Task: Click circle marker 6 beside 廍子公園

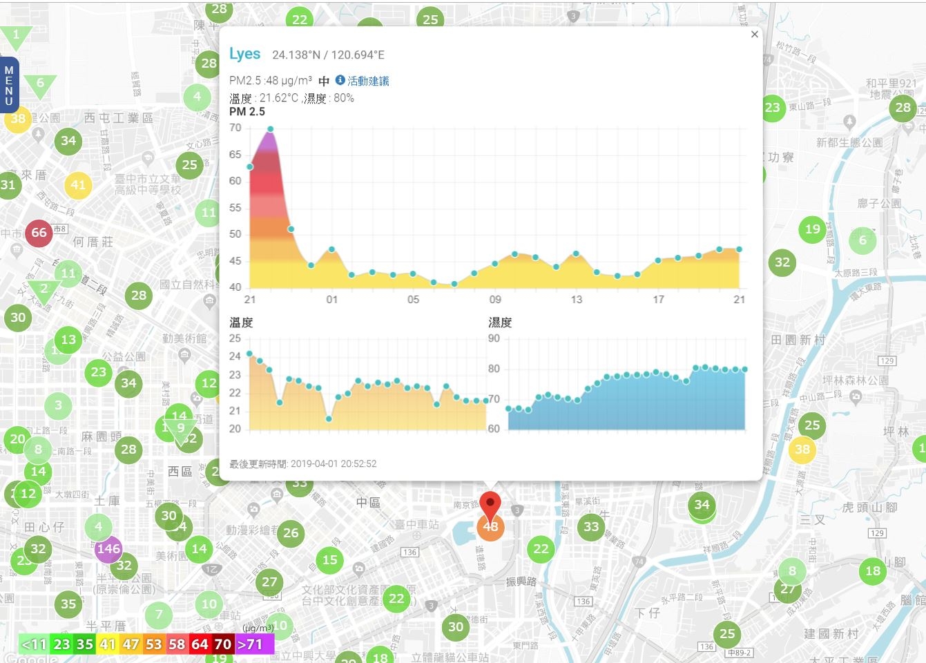Action: pos(862,240)
